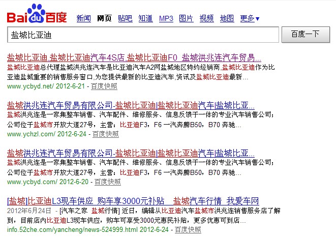Click the search box containing 盐城比亚迪
This screenshot has height=237, width=336.
143,35
